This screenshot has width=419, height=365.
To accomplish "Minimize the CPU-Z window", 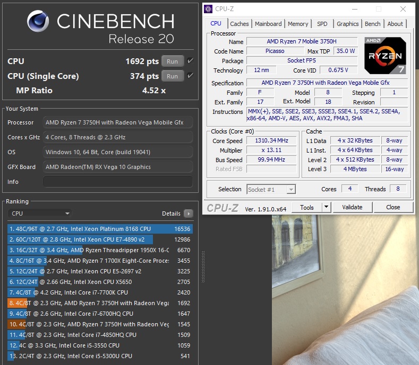I will tap(355, 9).
